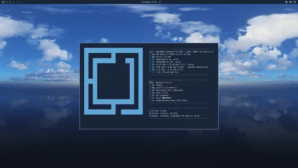This screenshot has width=298, height=168.
Task: Switch to workspace 5 in top bar
Action: pos(20,2)
